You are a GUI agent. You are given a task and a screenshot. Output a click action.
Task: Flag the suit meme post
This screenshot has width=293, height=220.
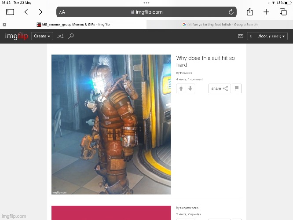tap(237, 88)
